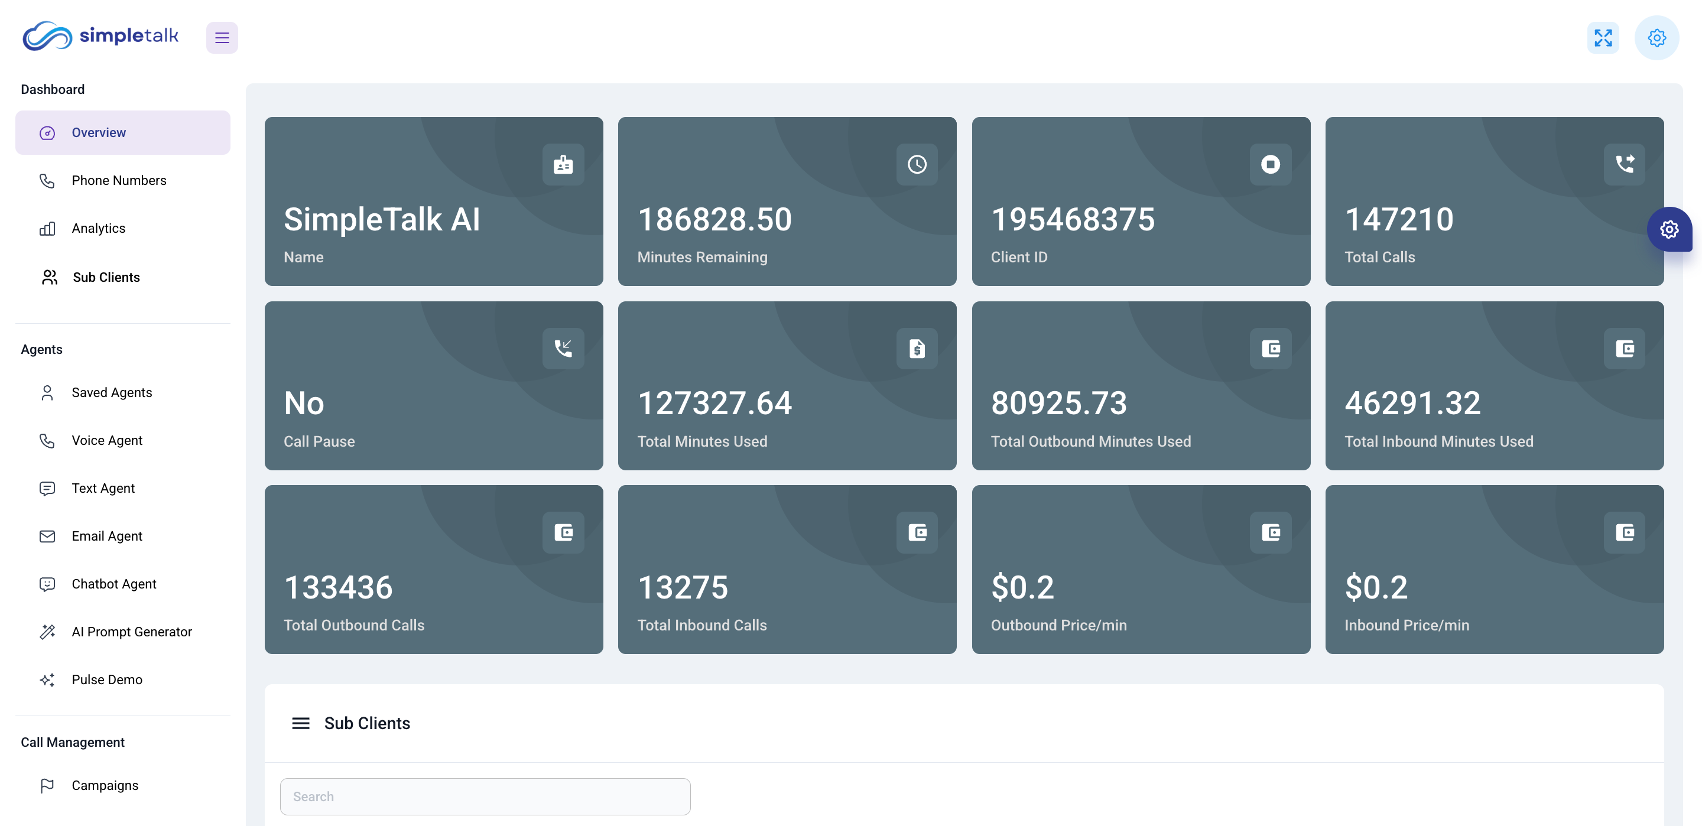Select the Pulse Demo sparkle icon
Viewport: 1702px width, 826px height.
click(x=48, y=679)
